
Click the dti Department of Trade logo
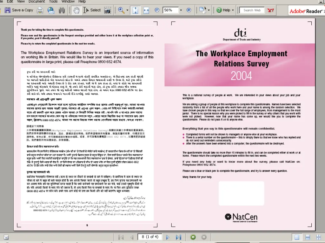coord(242,34)
